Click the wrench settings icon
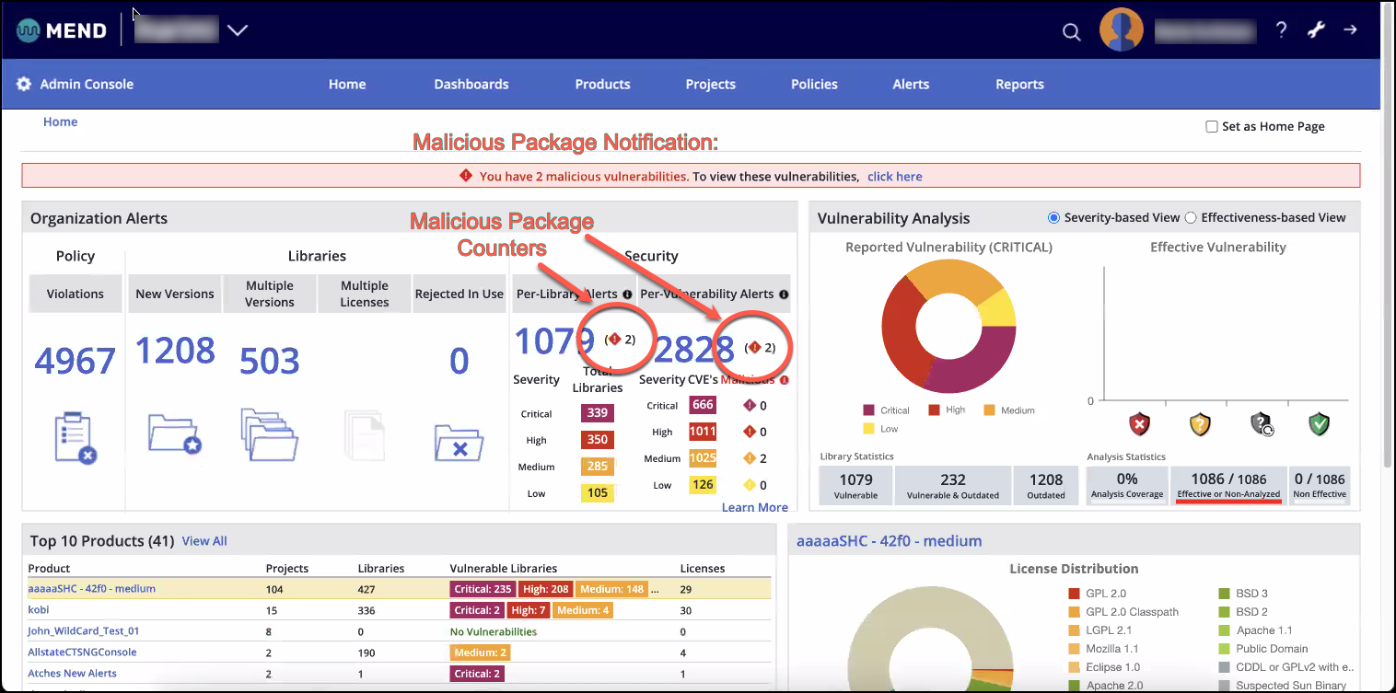The image size is (1396, 693). pos(1316,29)
